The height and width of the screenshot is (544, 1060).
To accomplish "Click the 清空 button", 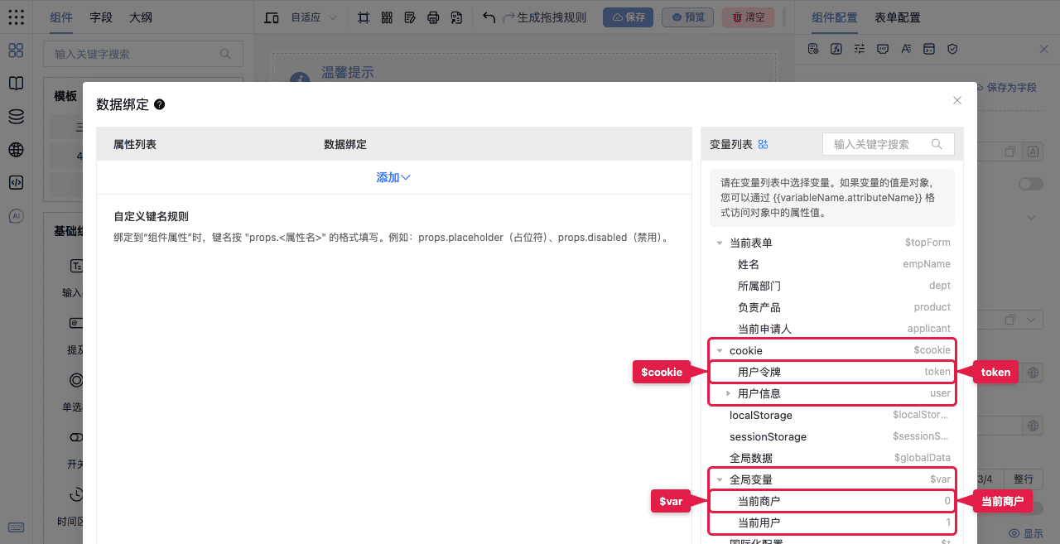I will [748, 17].
